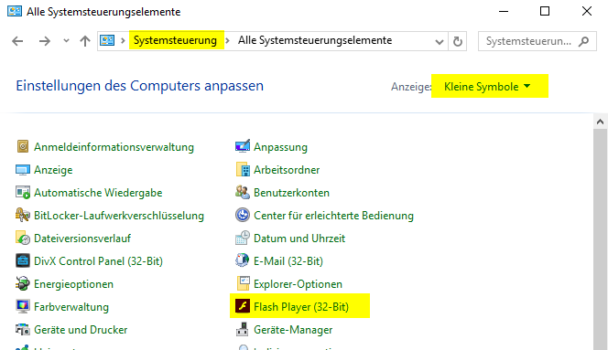Select Alle Systemsteuerungselemente breadcrumb segment
Viewport: 608px width, 350px height.
tap(315, 40)
